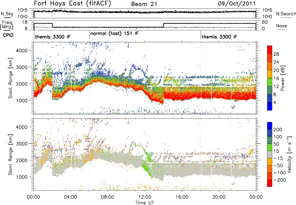Click the '12' tick on Power colorbar
This screenshot has height=205, width=296.
276,87
